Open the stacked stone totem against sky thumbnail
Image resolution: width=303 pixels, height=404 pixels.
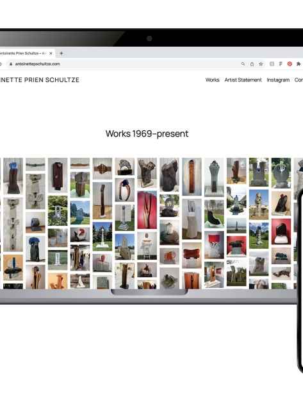[259, 205]
